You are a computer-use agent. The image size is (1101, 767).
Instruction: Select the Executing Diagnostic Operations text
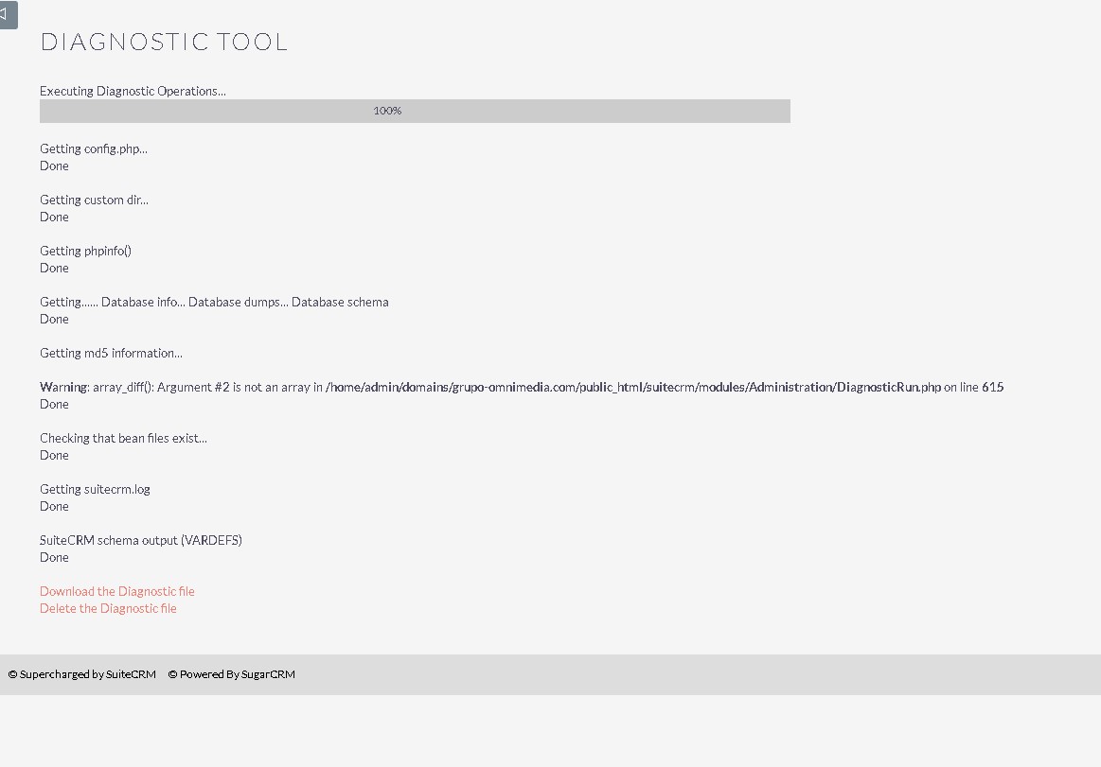(133, 91)
